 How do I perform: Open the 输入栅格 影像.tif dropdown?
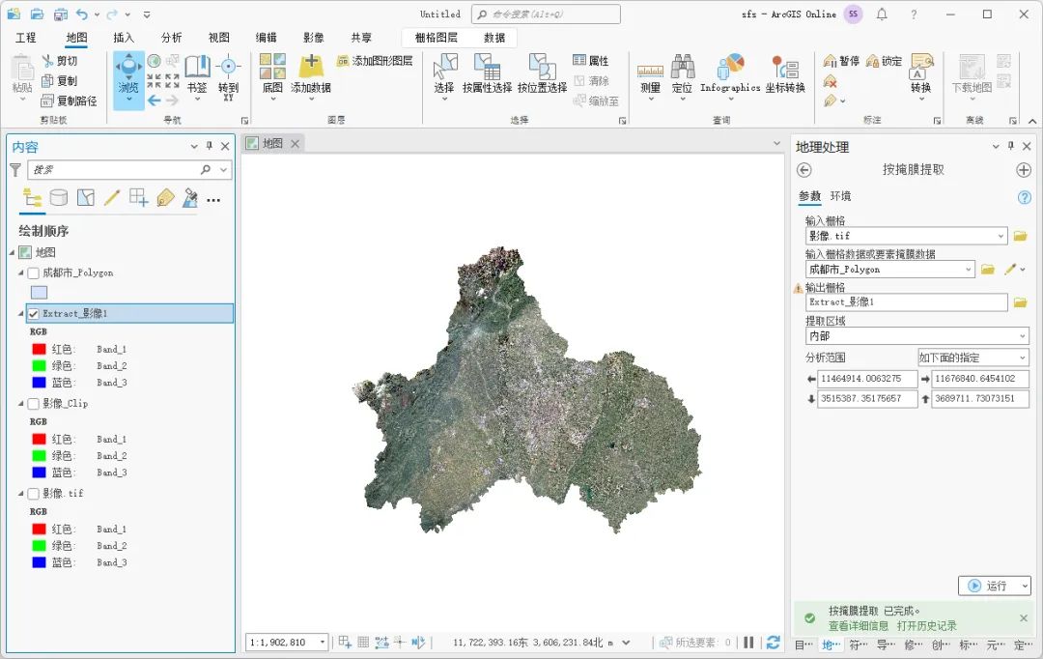coord(1001,236)
